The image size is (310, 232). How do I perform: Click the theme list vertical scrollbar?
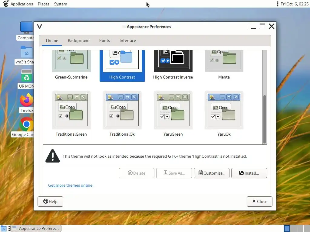click(265, 119)
